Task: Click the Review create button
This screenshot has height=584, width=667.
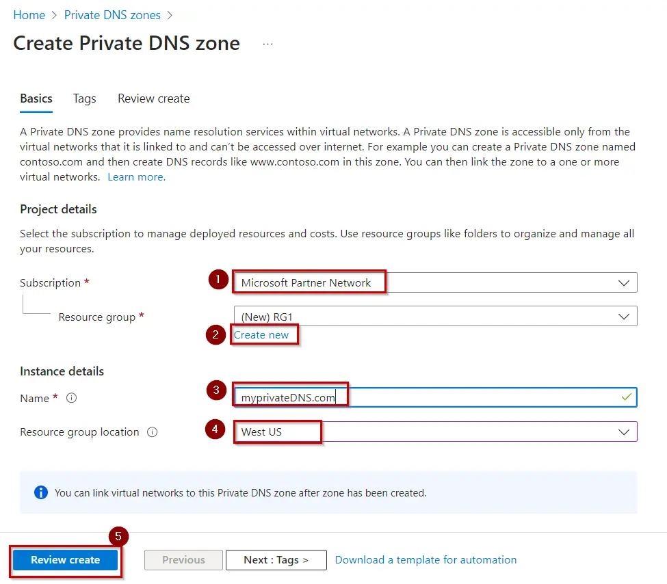Action: pos(65,559)
